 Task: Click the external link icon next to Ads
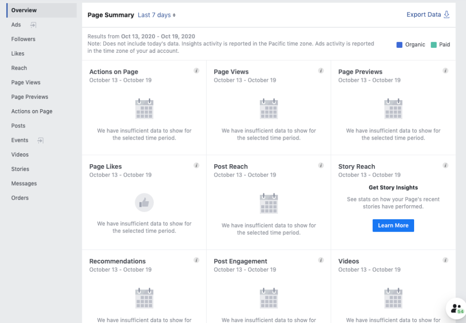(x=33, y=25)
